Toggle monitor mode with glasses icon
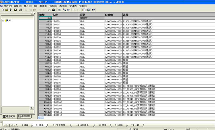This screenshot has width=215, height=130. point(69,10)
